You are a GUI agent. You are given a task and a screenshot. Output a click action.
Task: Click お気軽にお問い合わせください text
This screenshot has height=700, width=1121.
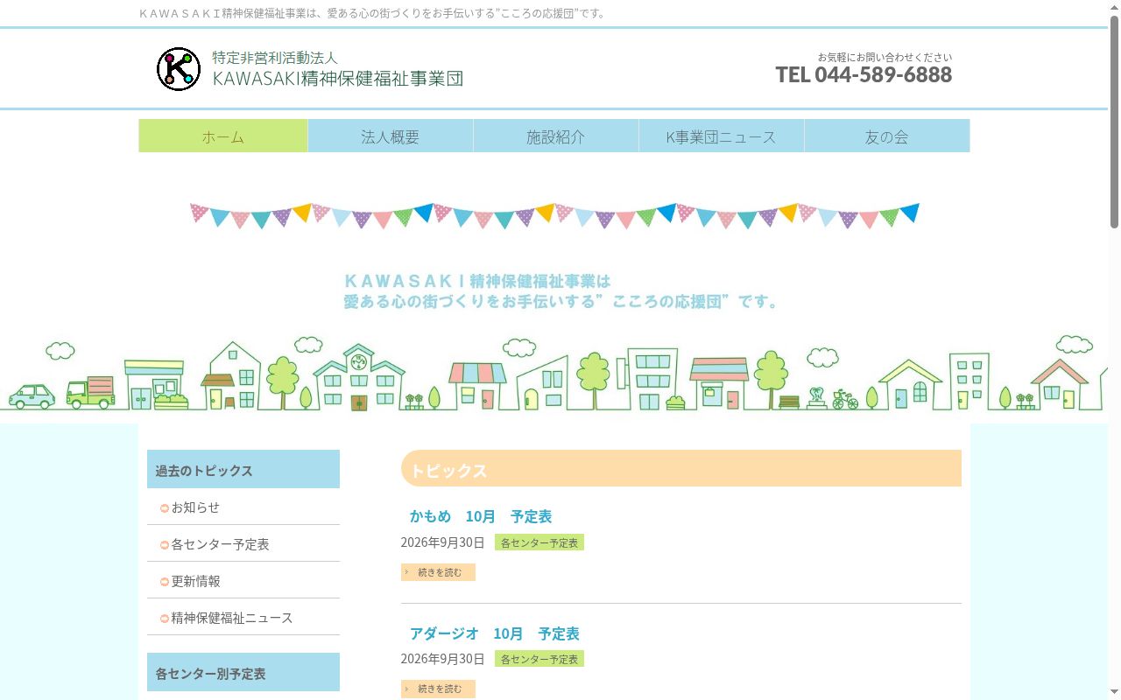click(885, 57)
